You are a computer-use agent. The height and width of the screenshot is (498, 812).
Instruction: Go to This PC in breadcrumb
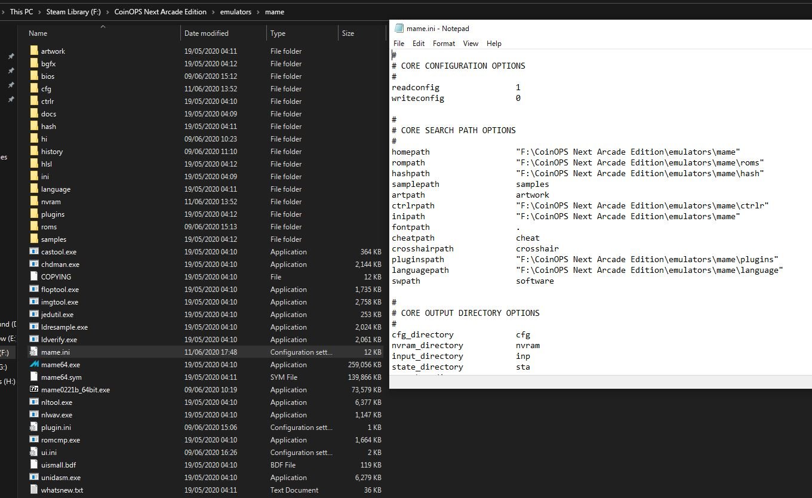[21, 11]
